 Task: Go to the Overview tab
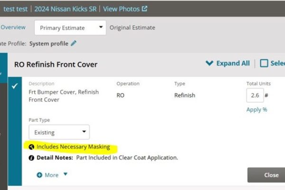pos(13,27)
